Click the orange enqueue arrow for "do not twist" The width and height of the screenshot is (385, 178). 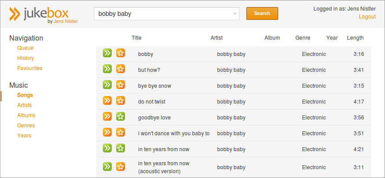pos(107,101)
